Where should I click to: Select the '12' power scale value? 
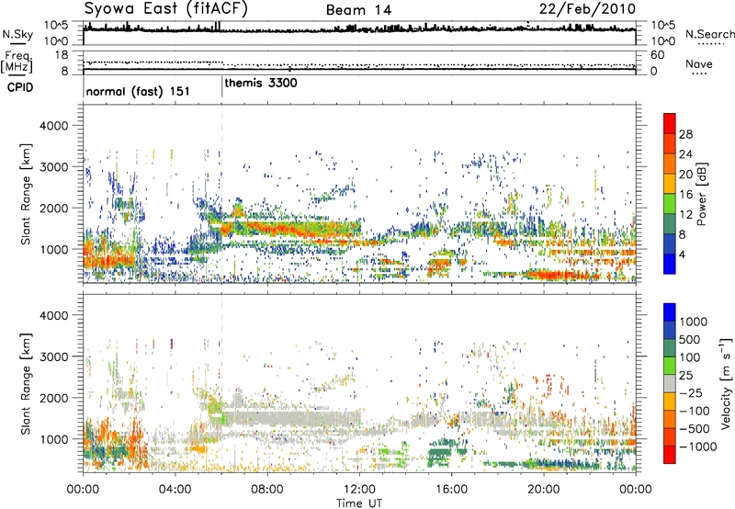685,215
